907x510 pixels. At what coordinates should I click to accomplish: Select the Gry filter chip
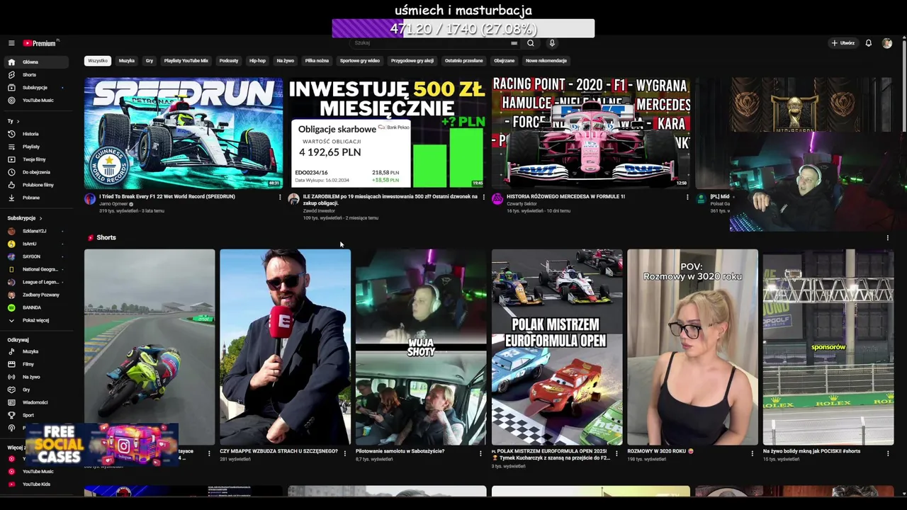pos(150,61)
